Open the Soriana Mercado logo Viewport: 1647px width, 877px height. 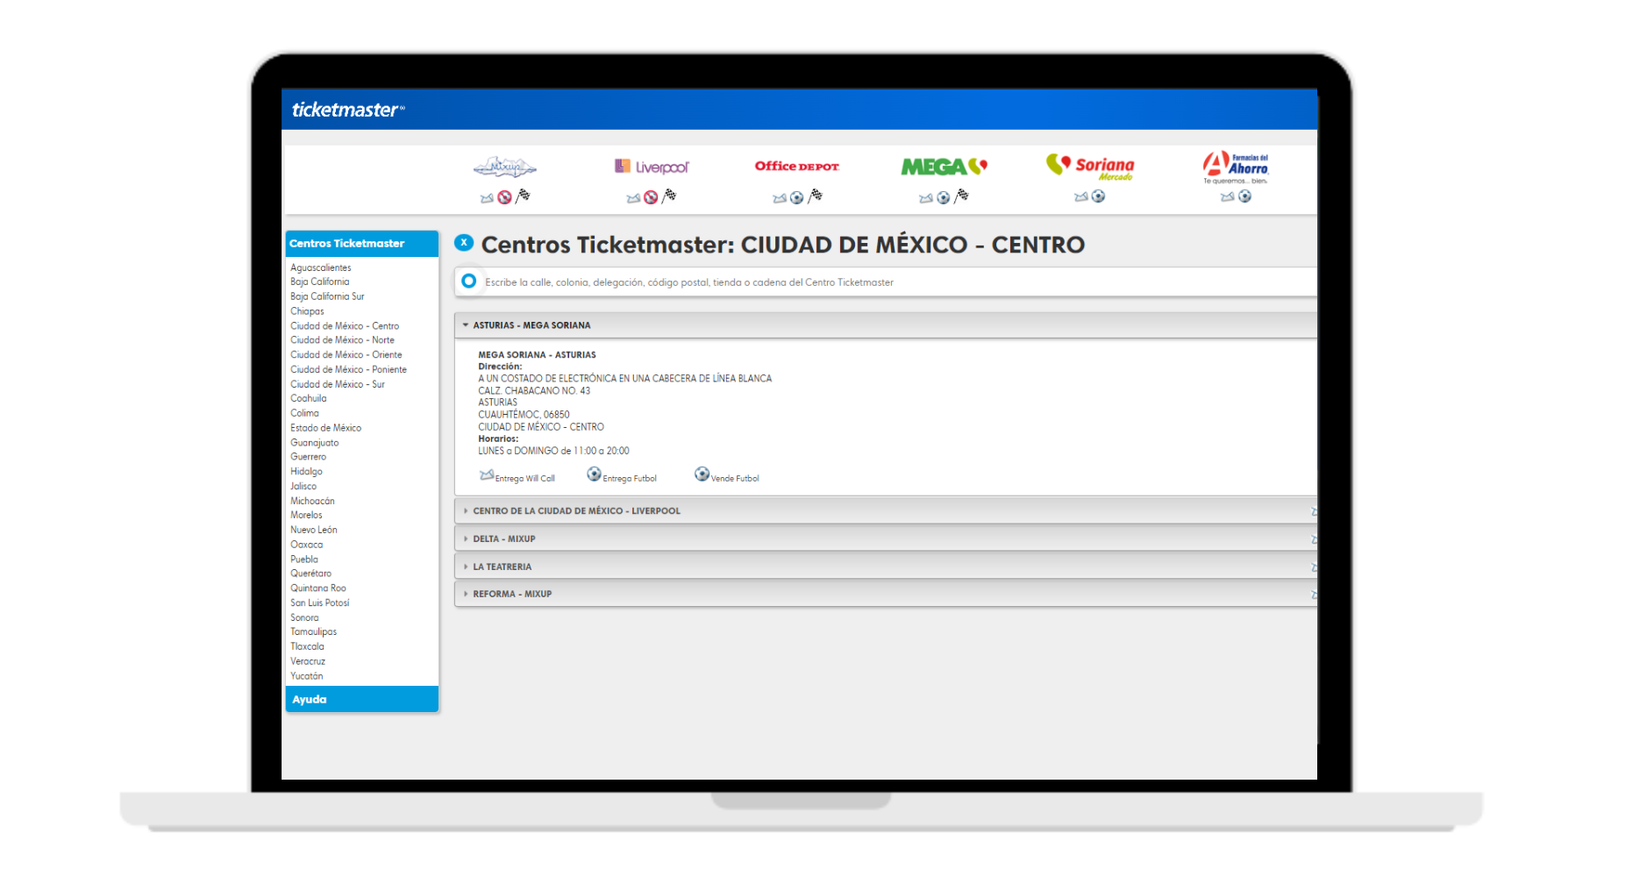tap(1090, 167)
